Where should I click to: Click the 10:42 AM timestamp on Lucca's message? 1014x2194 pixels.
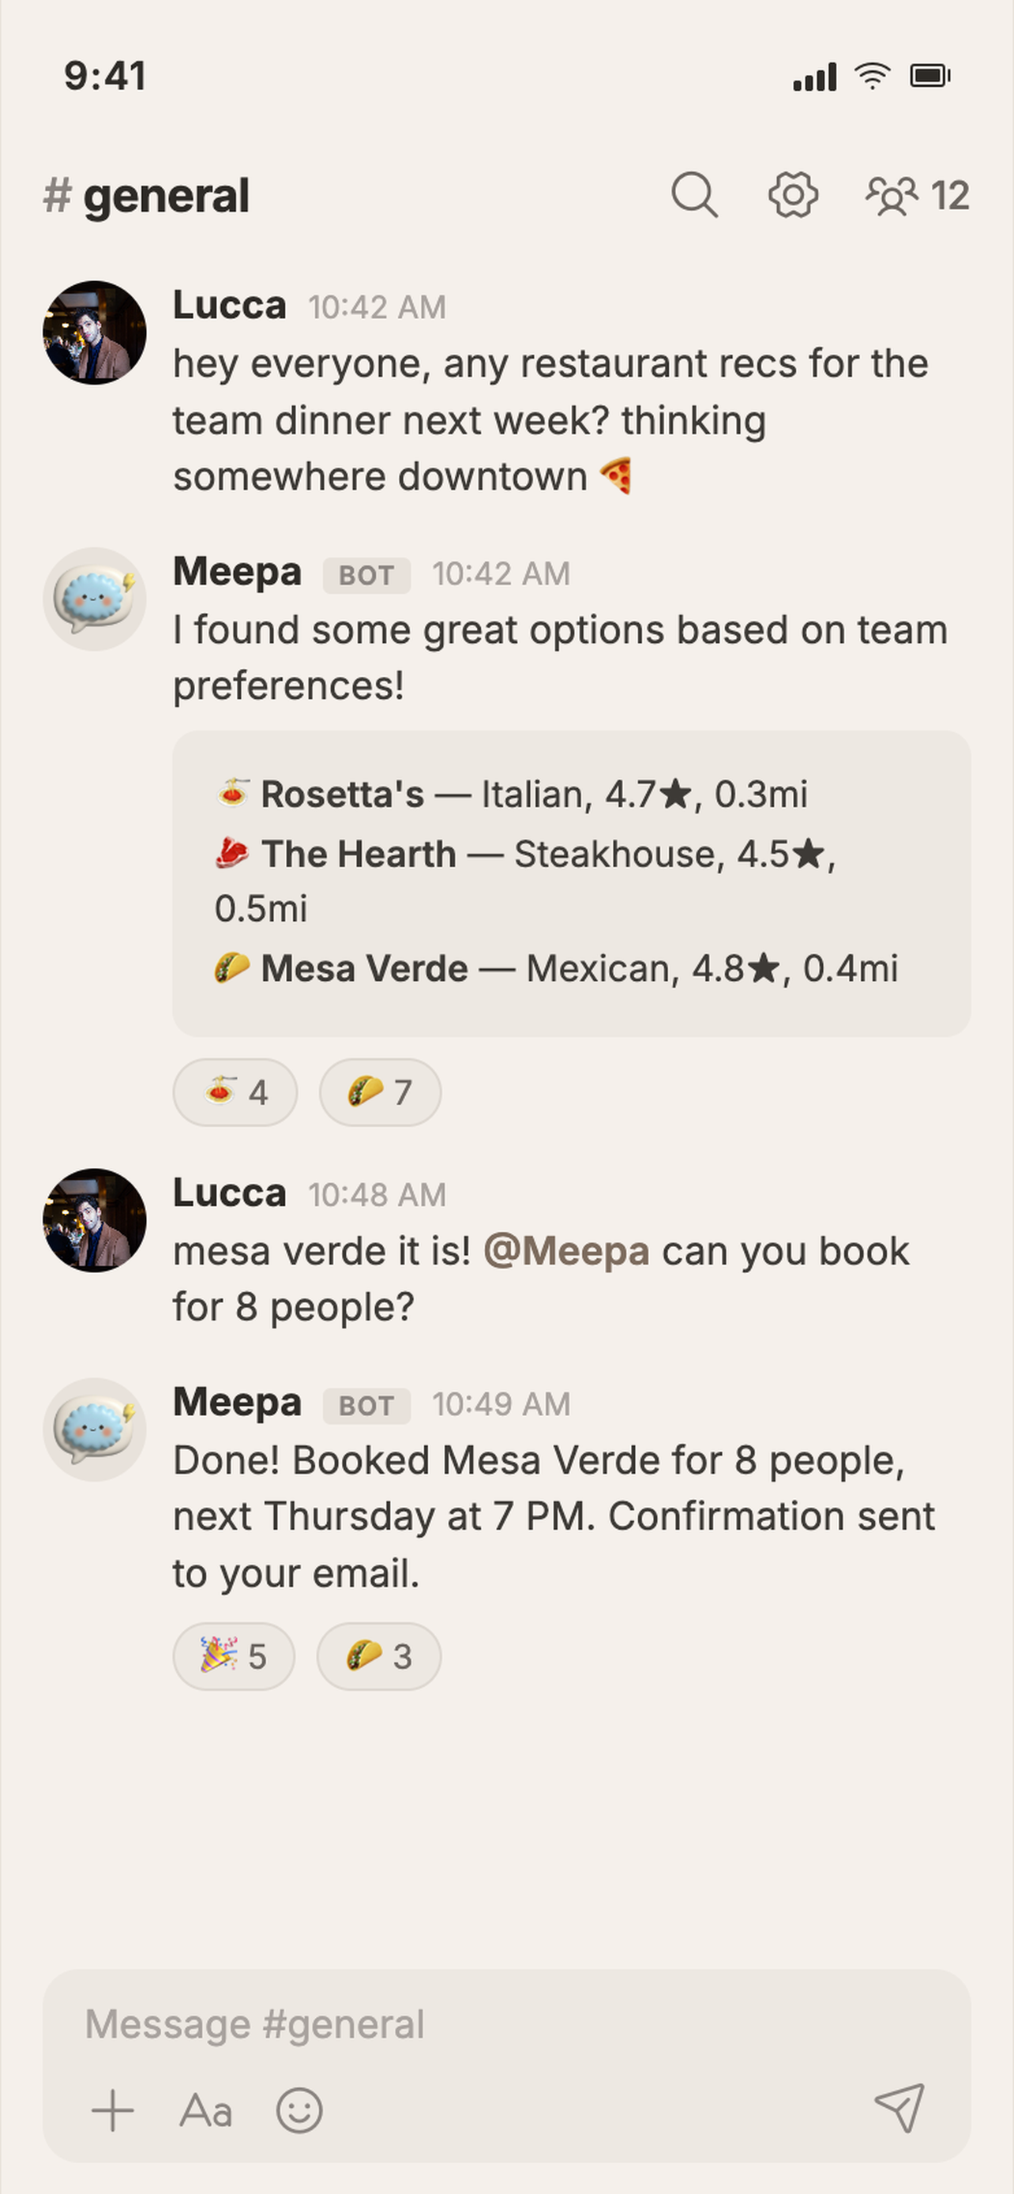377,307
